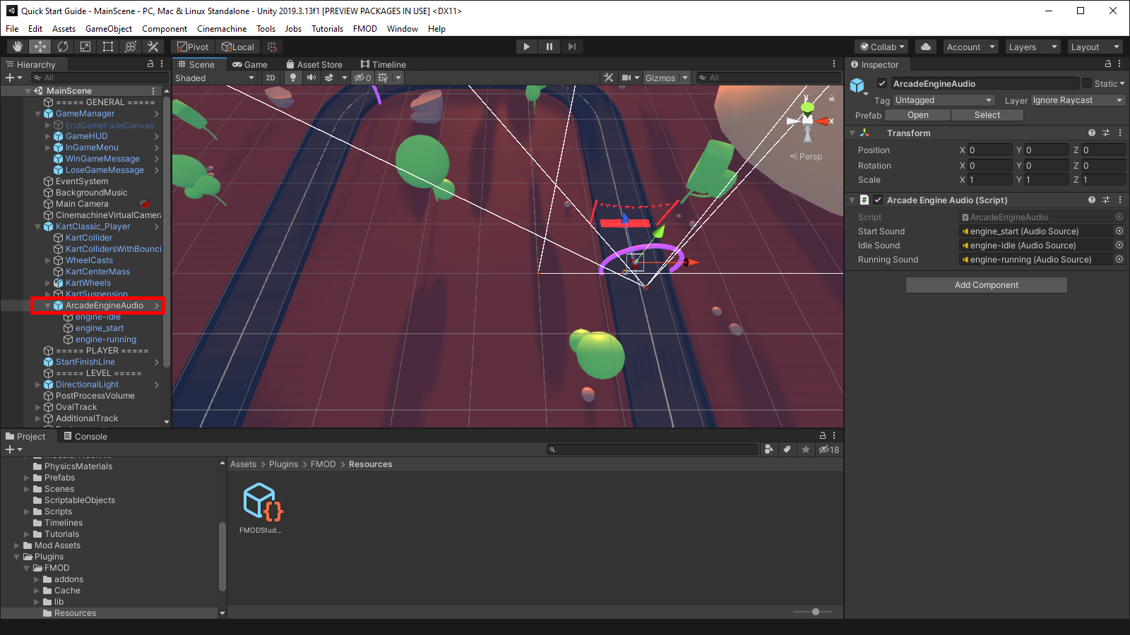This screenshot has height=635, width=1130.
Task: Toggle scene grid visibility icon
Action: [383, 78]
